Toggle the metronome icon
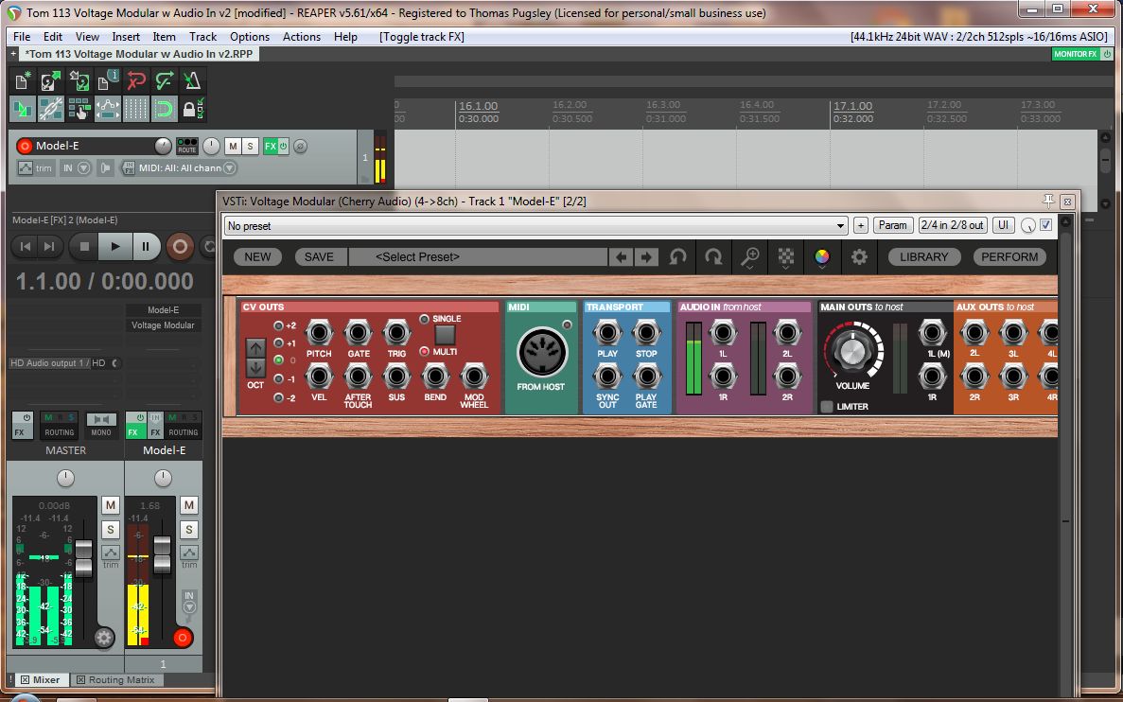Screen dimensions: 1123x702 pyautogui.click(x=192, y=80)
